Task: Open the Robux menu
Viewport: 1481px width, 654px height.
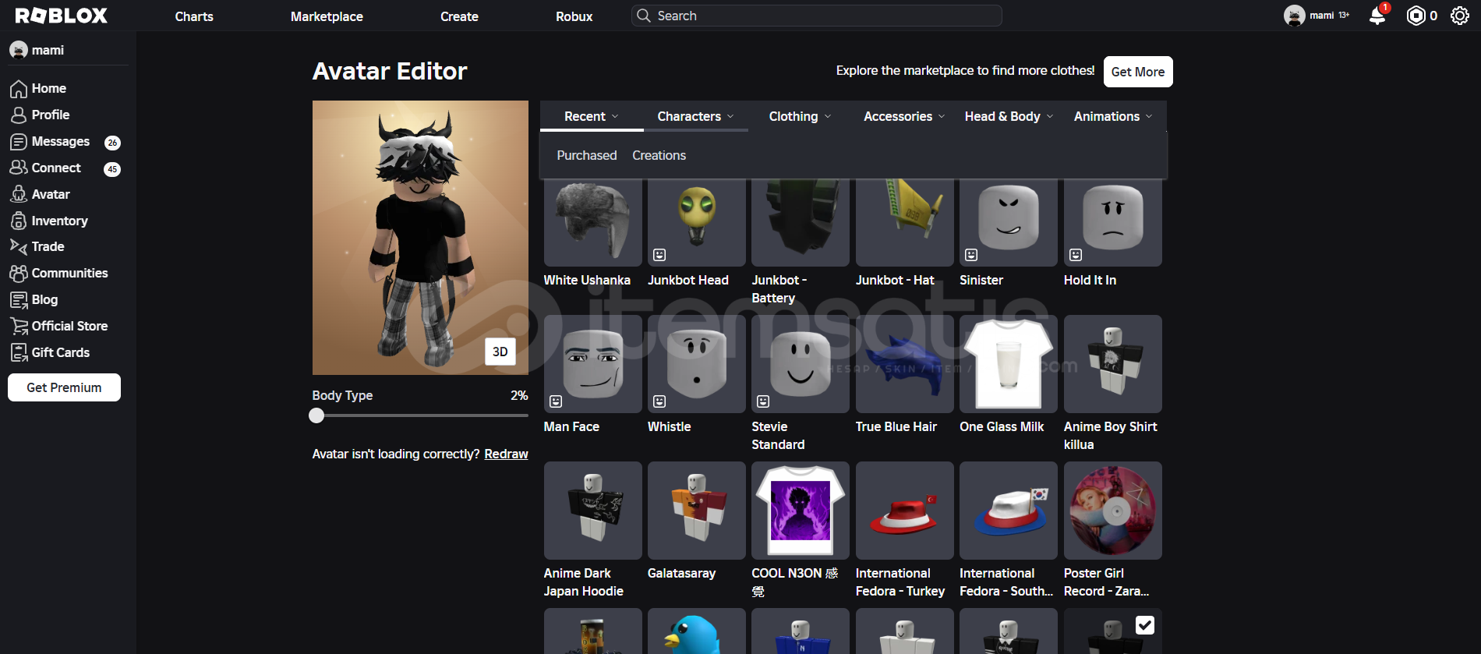Action: pos(574,16)
